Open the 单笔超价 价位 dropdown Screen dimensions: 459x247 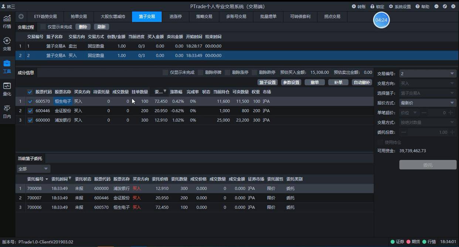[x=409, y=112]
